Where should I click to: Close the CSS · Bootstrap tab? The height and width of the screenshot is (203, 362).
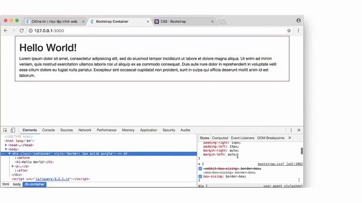[212, 21]
